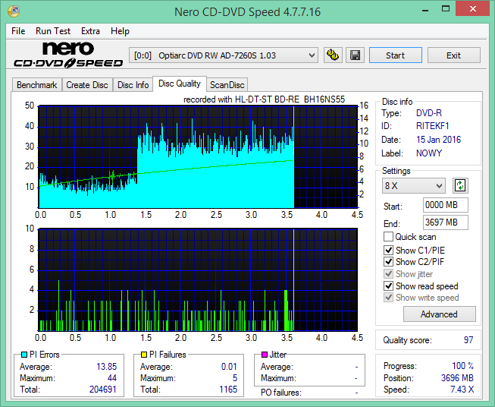Click the Start position field 0000 MB
This screenshot has width=495, height=407.
click(446, 205)
